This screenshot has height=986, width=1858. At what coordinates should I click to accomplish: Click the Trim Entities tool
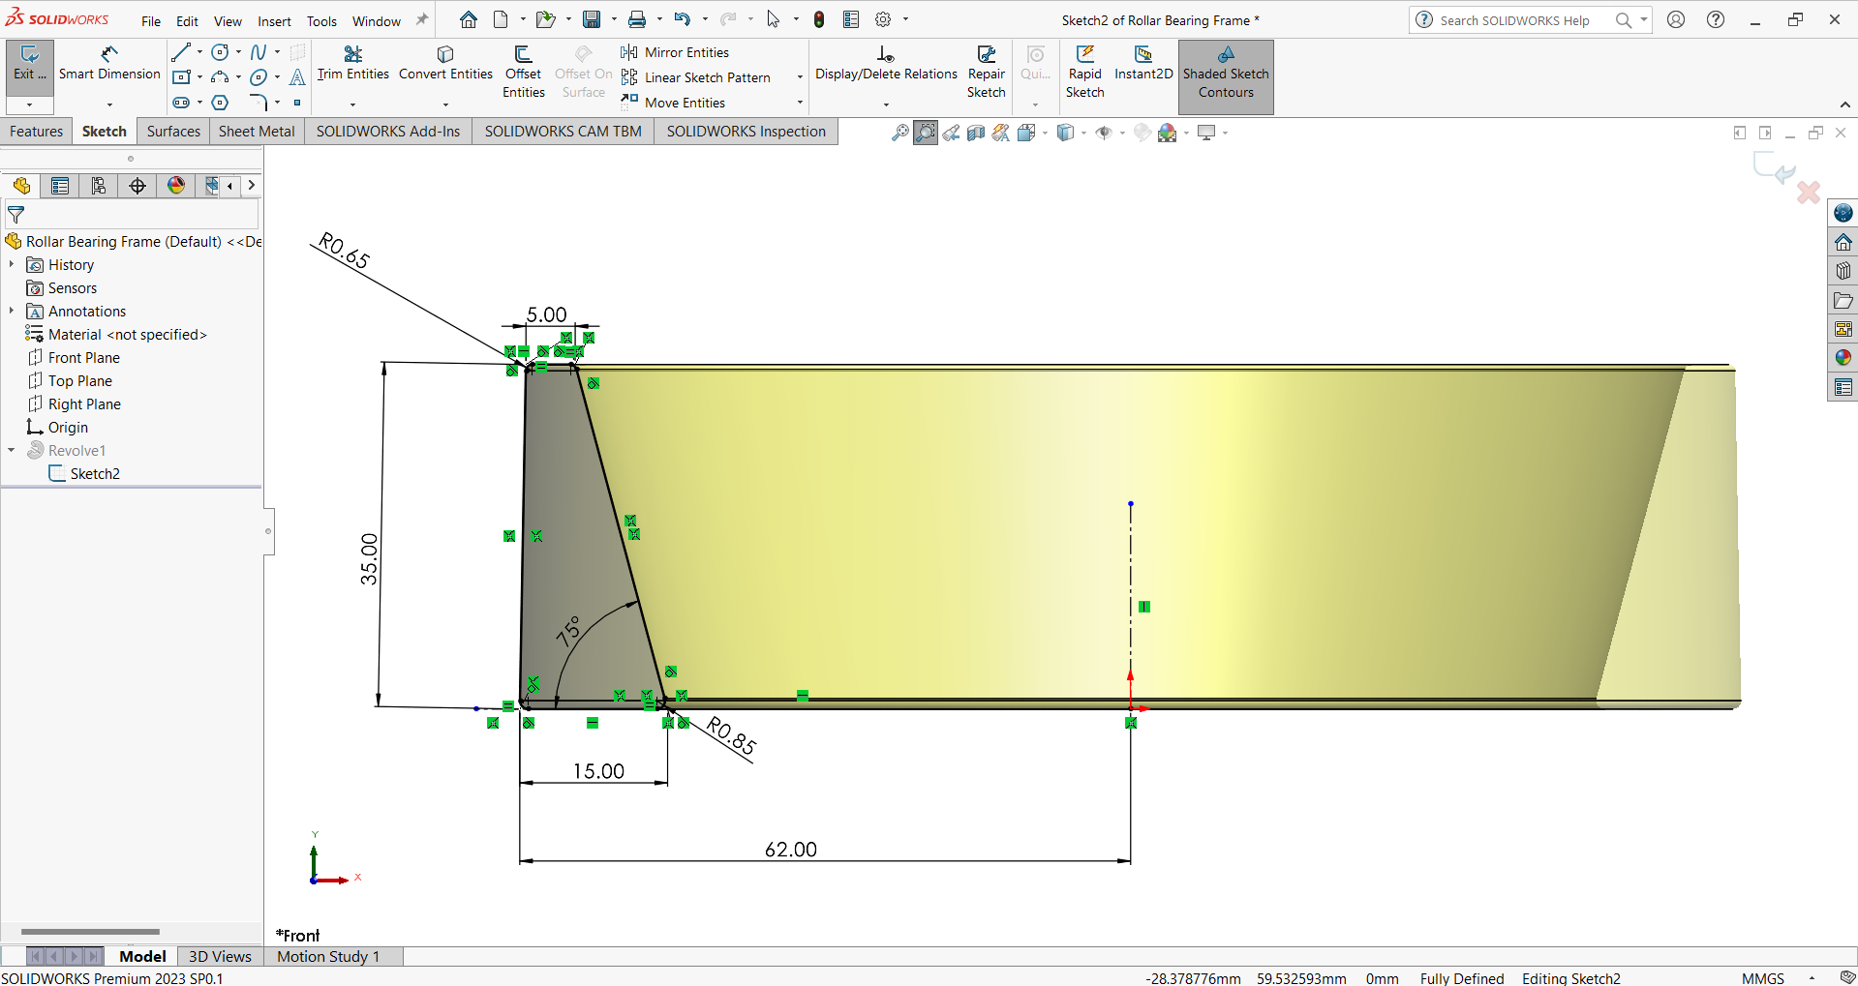(x=352, y=64)
